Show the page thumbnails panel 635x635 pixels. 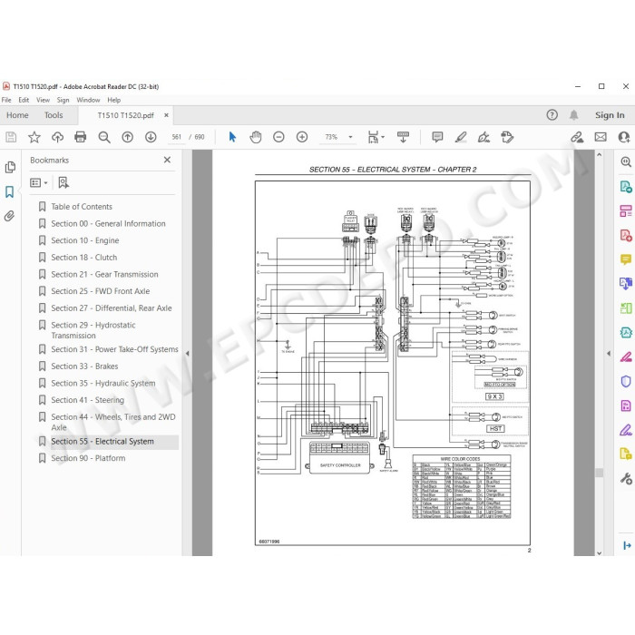pyautogui.click(x=10, y=167)
